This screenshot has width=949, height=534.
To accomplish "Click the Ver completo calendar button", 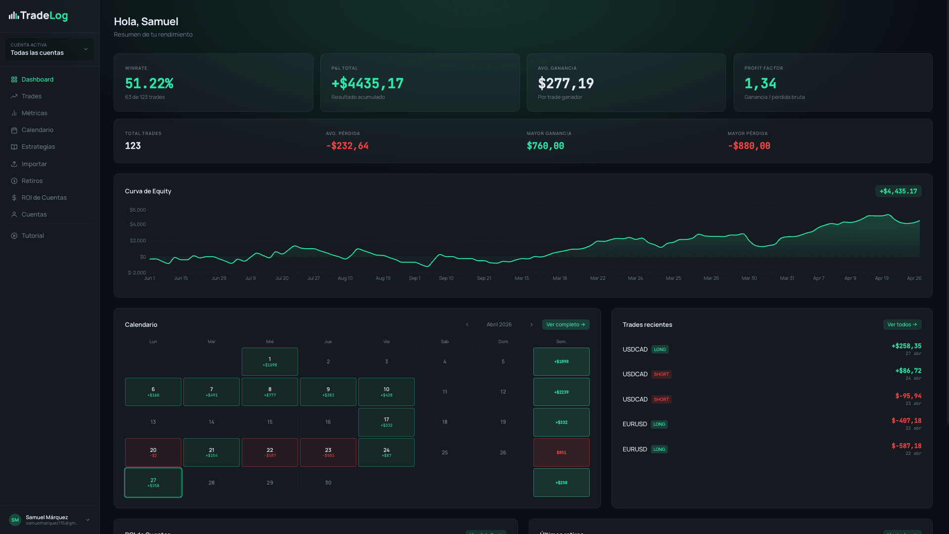I will tap(565, 325).
